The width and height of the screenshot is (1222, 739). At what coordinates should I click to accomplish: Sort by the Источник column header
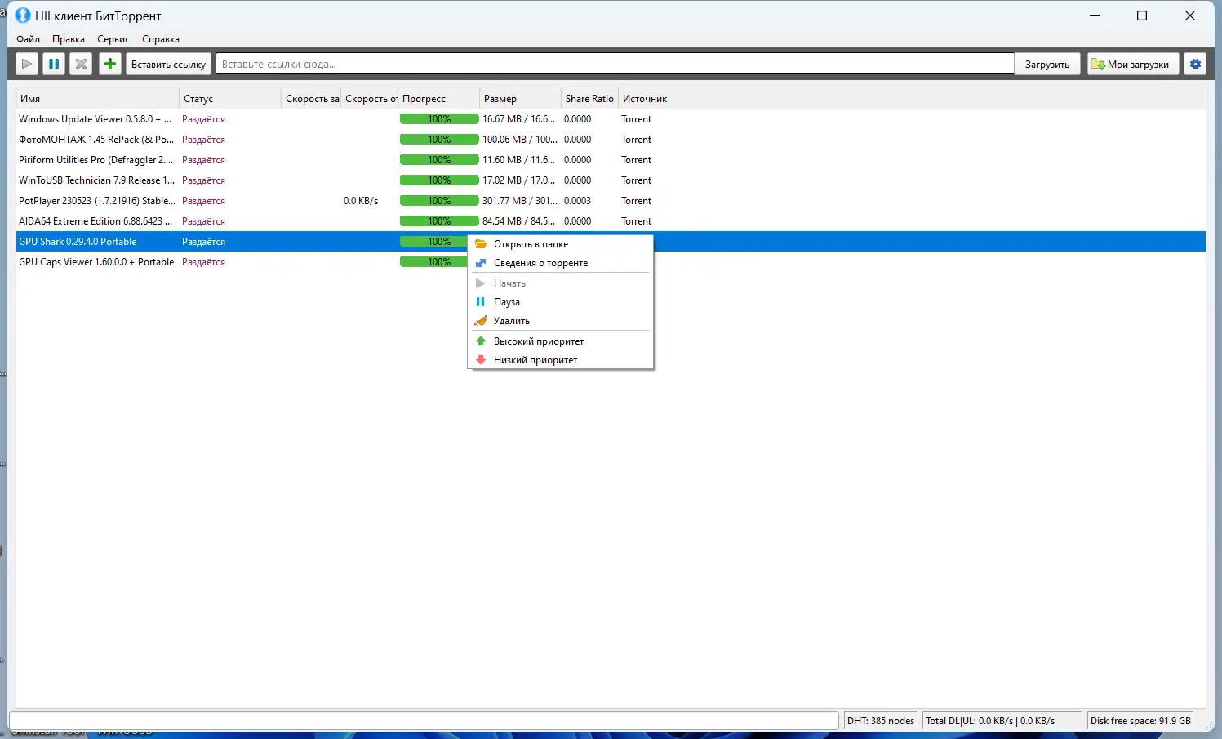tap(645, 99)
